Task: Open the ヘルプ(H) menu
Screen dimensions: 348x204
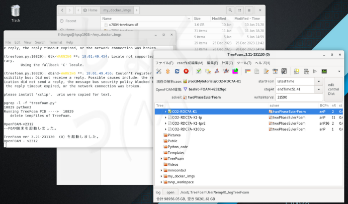Action: click(263, 63)
